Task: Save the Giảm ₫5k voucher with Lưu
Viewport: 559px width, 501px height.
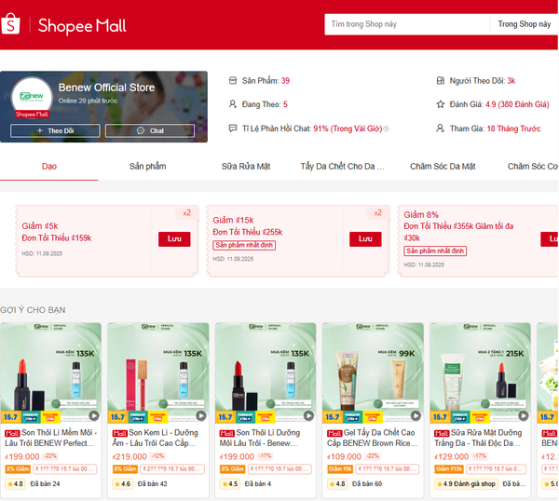Action: [x=174, y=239]
